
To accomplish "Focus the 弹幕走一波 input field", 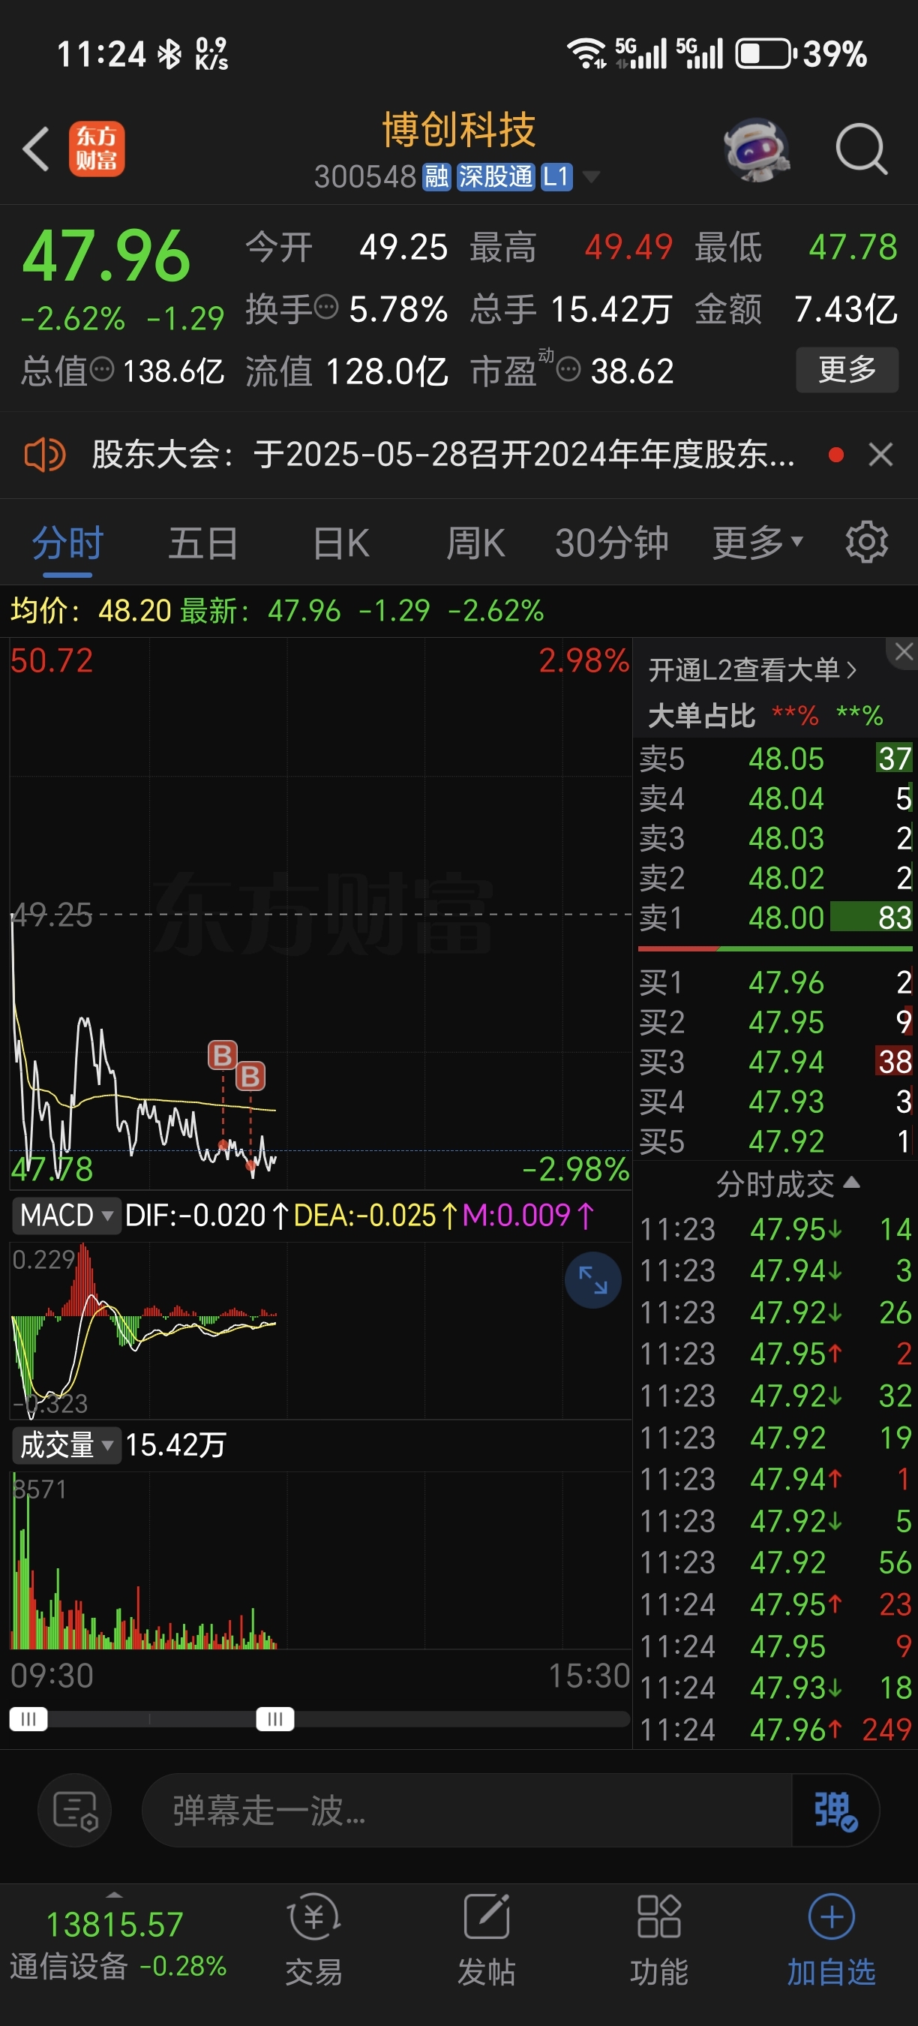I will point(466,1811).
